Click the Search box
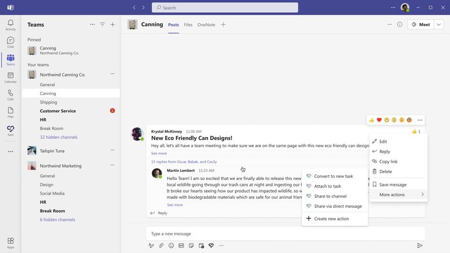 225,8
